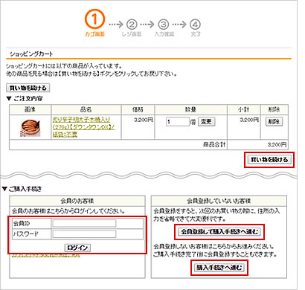This screenshot has height=290, width=305.
Task: Focus the パスワード input field
Action: point(84,233)
